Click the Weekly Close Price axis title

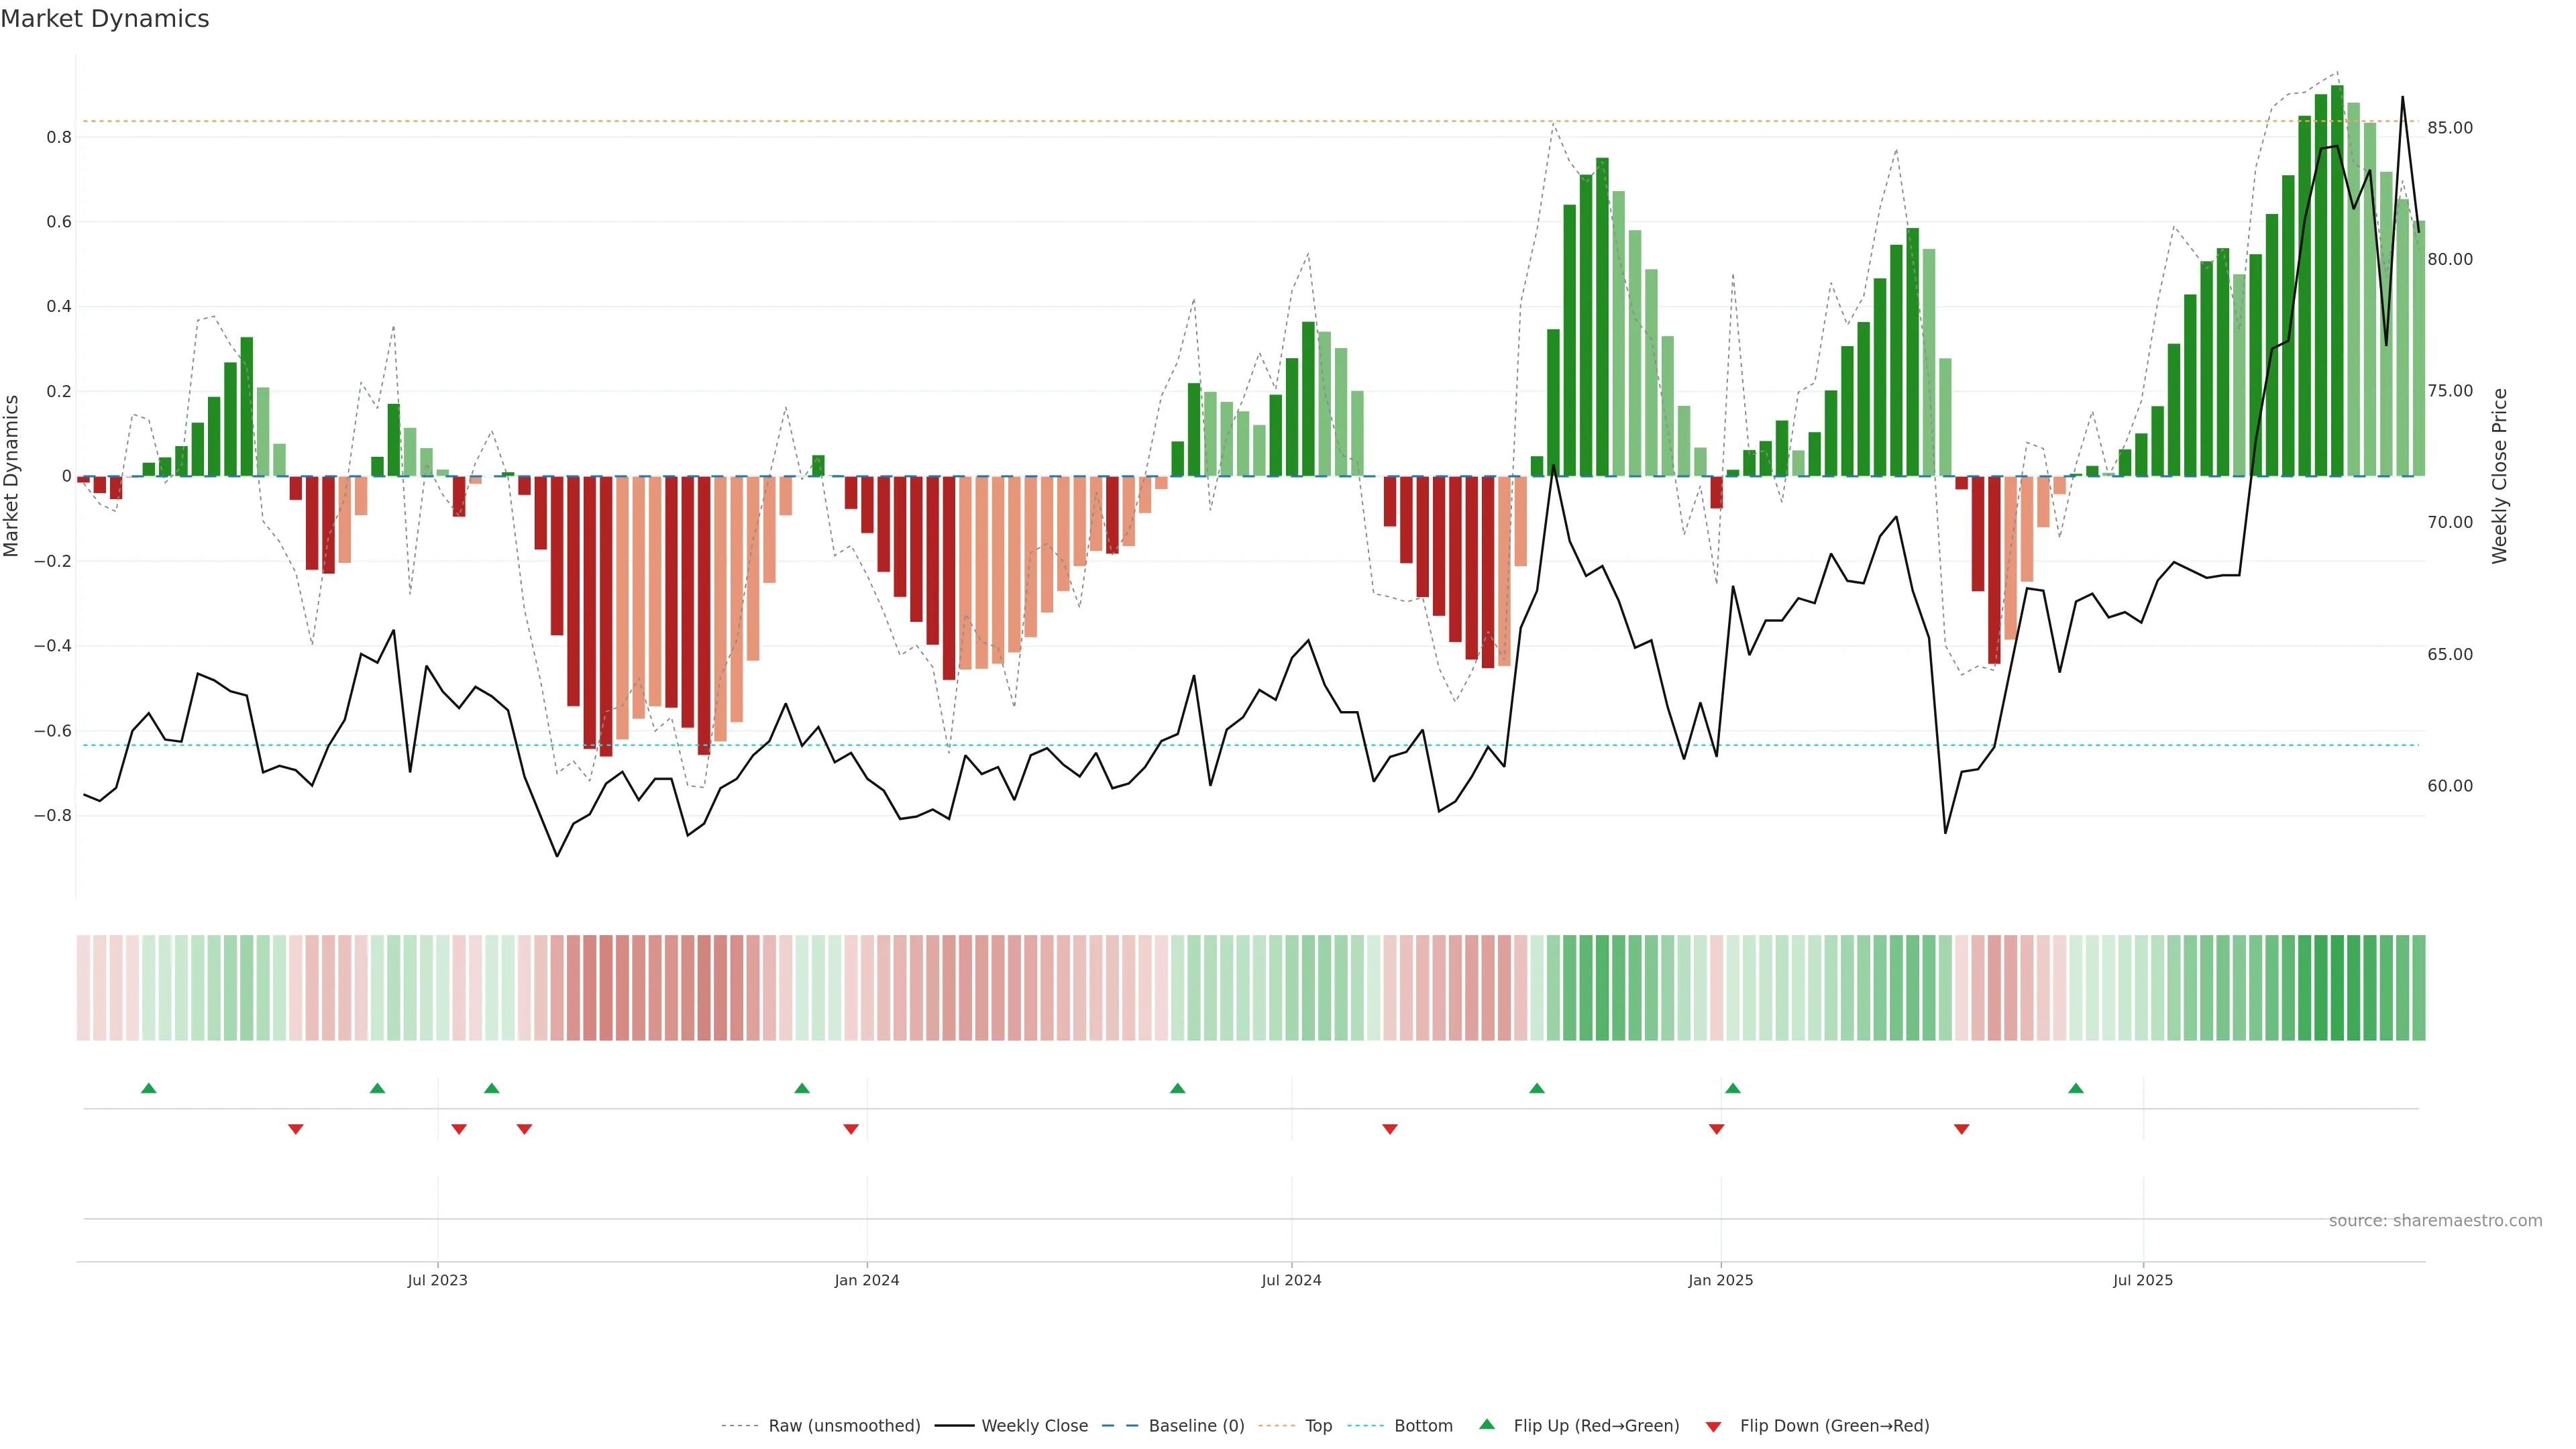click(2499, 476)
